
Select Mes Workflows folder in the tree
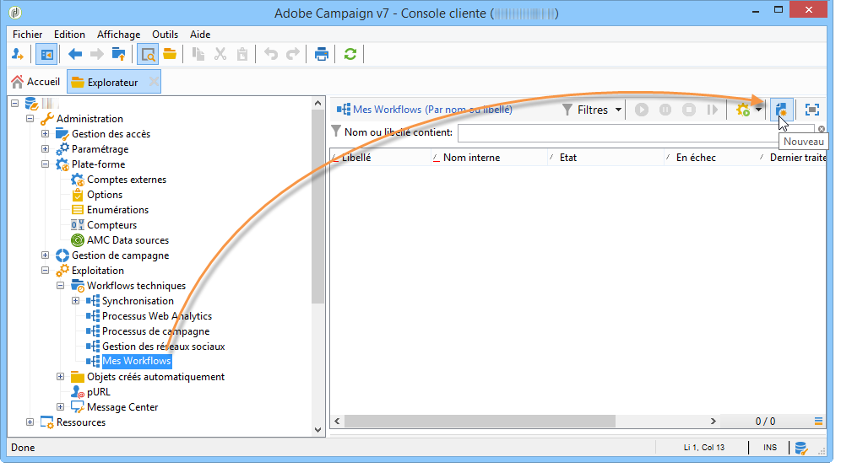point(136,361)
